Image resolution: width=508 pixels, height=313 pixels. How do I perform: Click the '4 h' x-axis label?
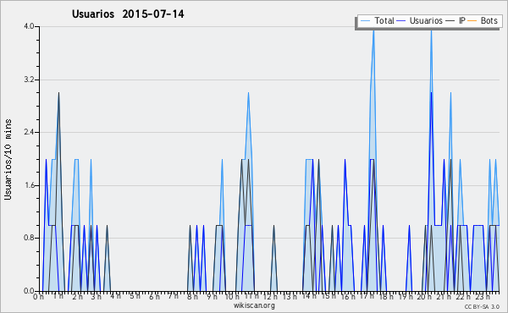tap(116, 296)
